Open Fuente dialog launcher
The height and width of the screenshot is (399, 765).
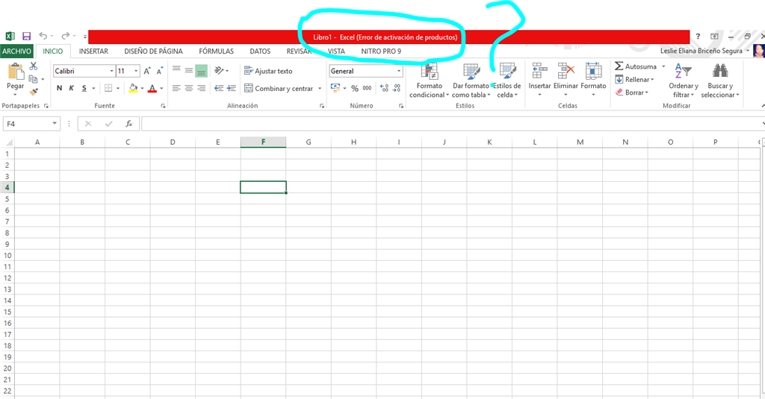pyautogui.click(x=163, y=106)
